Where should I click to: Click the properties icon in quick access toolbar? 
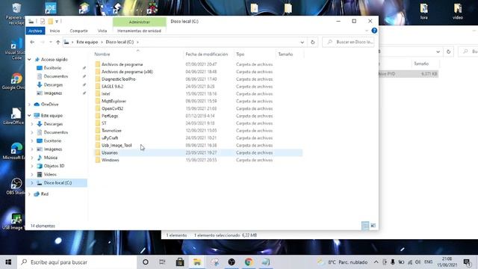[43, 22]
